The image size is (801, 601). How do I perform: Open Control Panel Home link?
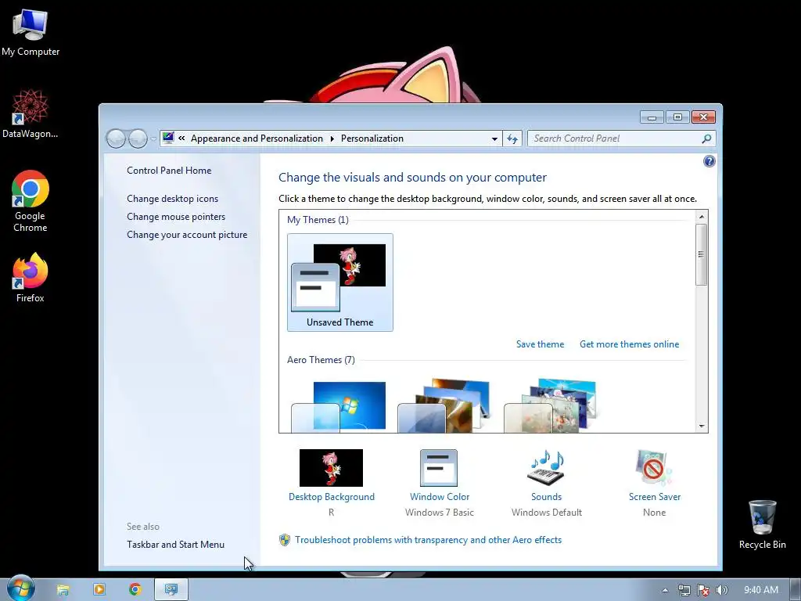pos(169,170)
